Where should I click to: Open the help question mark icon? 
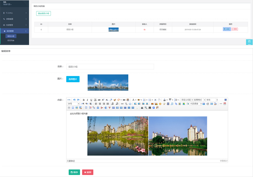(x=154, y=108)
